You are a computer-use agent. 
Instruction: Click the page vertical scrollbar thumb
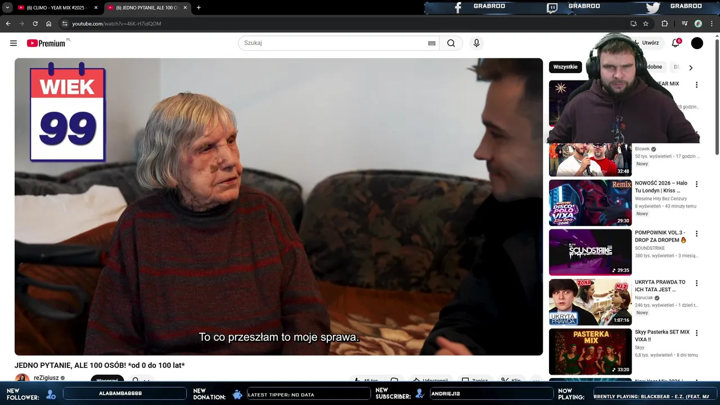pos(717,97)
